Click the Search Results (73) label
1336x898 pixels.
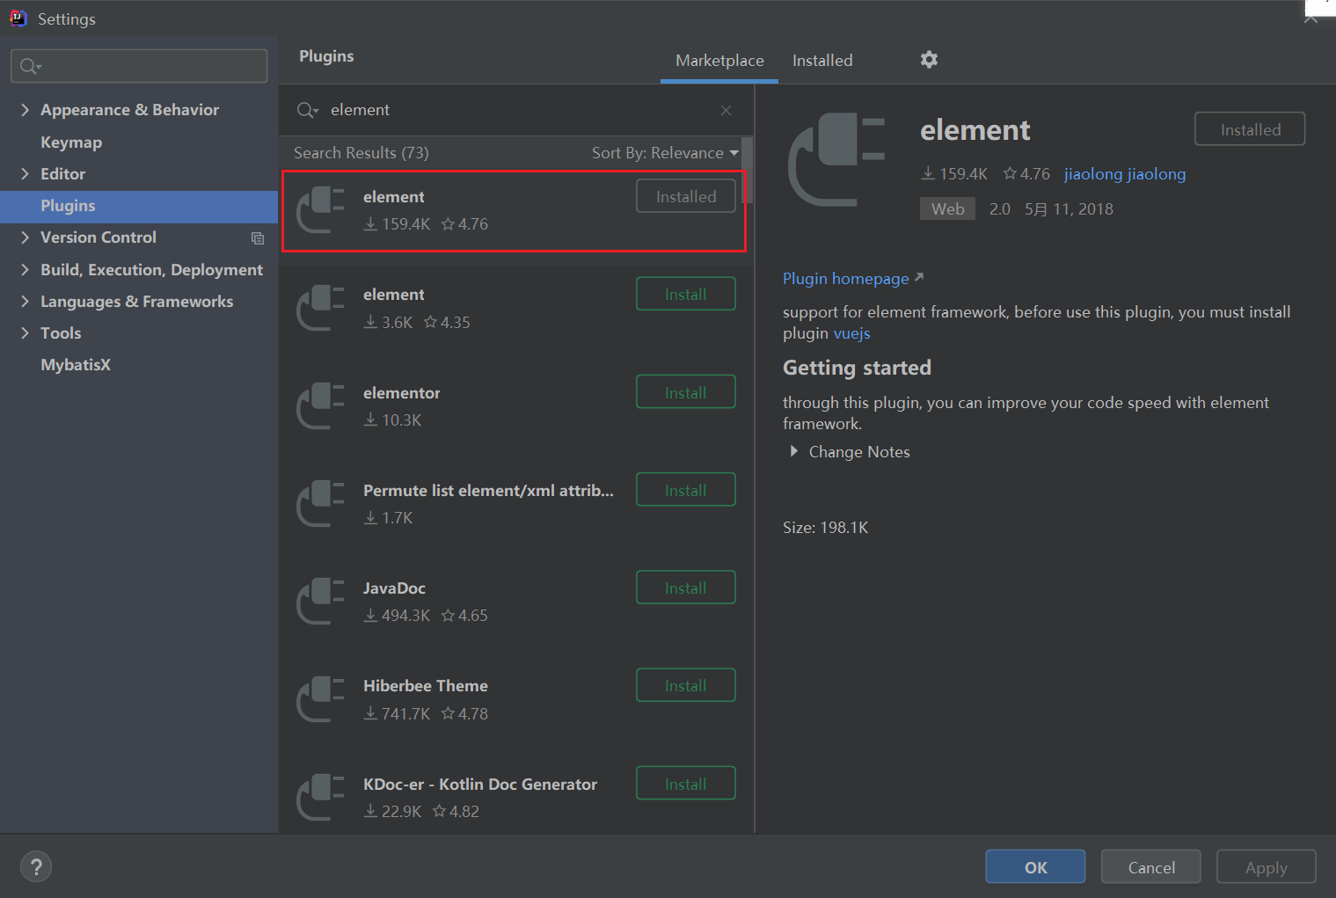pos(361,153)
